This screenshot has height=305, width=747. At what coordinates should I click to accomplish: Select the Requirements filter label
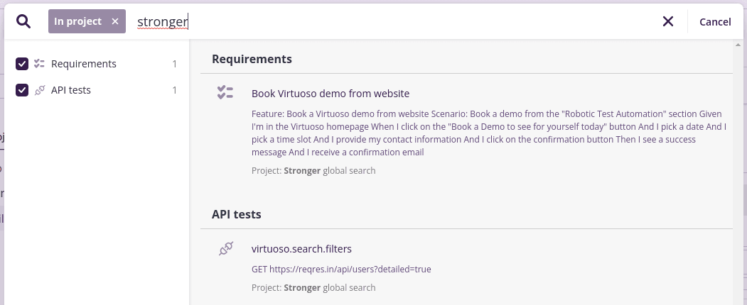click(x=83, y=64)
